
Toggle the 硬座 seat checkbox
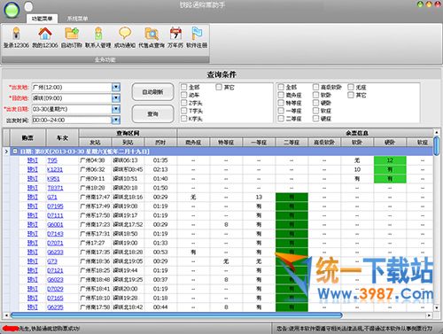(316, 119)
